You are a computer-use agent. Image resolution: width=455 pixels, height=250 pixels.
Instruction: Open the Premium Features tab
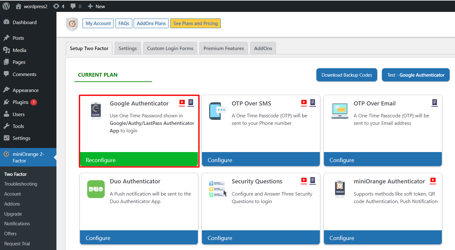[224, 48]
